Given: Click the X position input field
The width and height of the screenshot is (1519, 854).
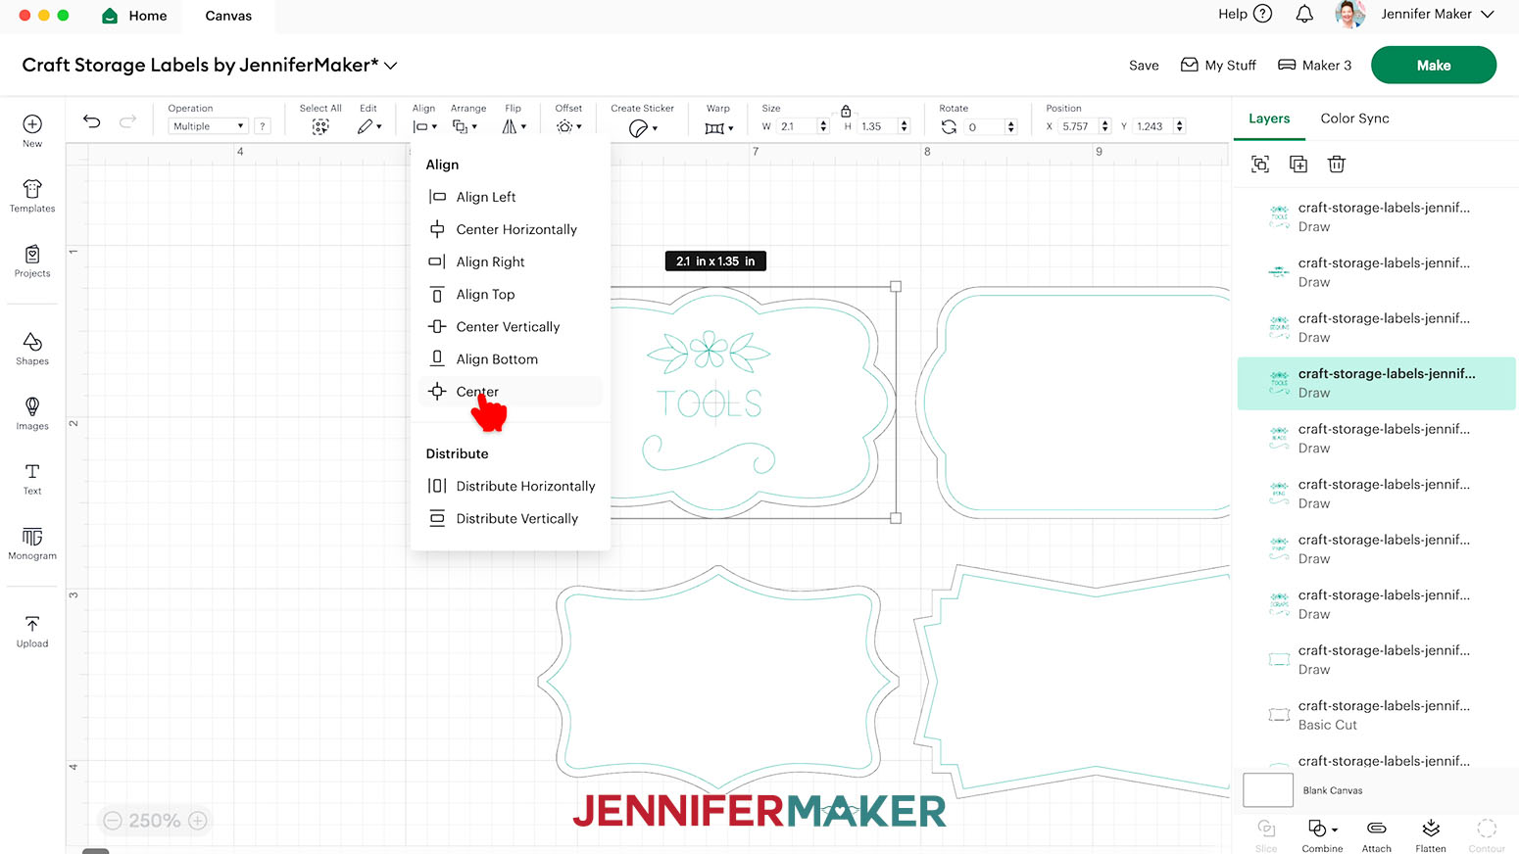Looking at the screenshot, I should coord(1078,126).
